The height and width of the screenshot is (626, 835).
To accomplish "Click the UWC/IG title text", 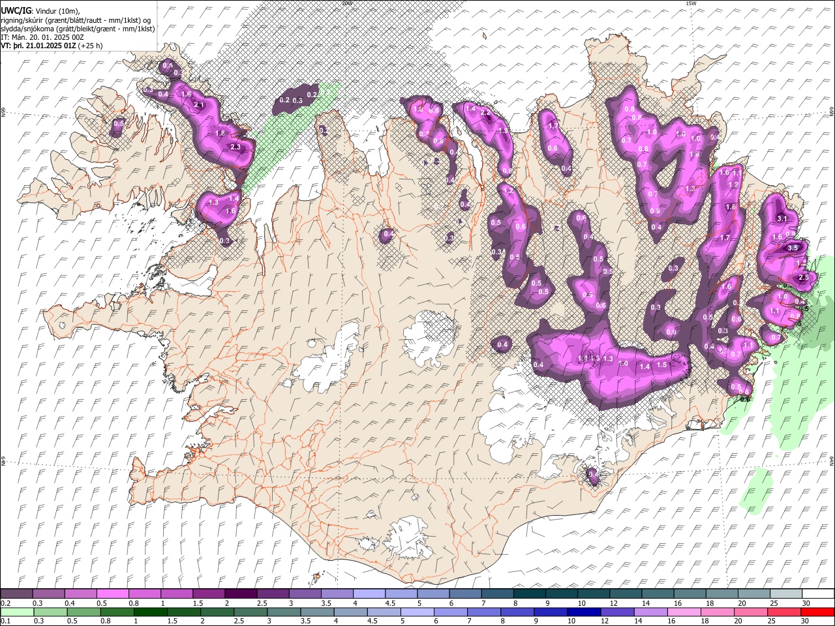I will coord(16,11).
